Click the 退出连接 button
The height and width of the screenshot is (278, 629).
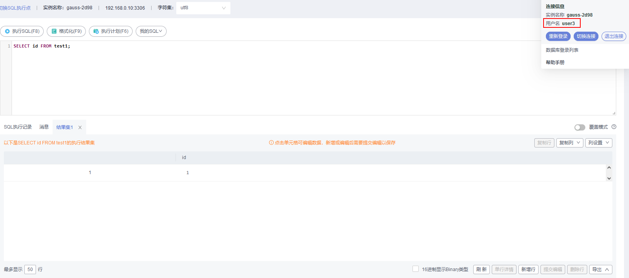click(614, 36)
